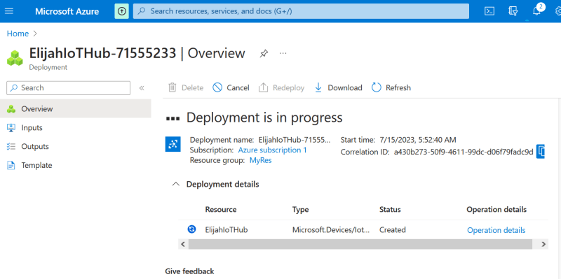The height and width of the screenshot is (279, 561).
Task: Open the directories and subscriptions filter icon
Action: pos(513,11)
